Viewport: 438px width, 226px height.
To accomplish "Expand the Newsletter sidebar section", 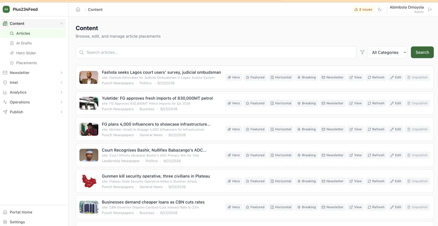I will coord(33,73).
